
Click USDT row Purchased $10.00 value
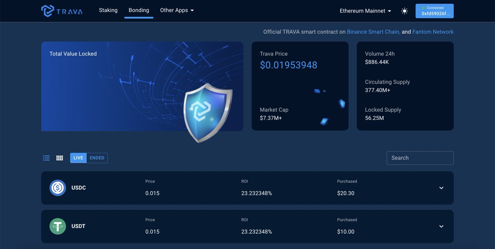pos(346,232)
